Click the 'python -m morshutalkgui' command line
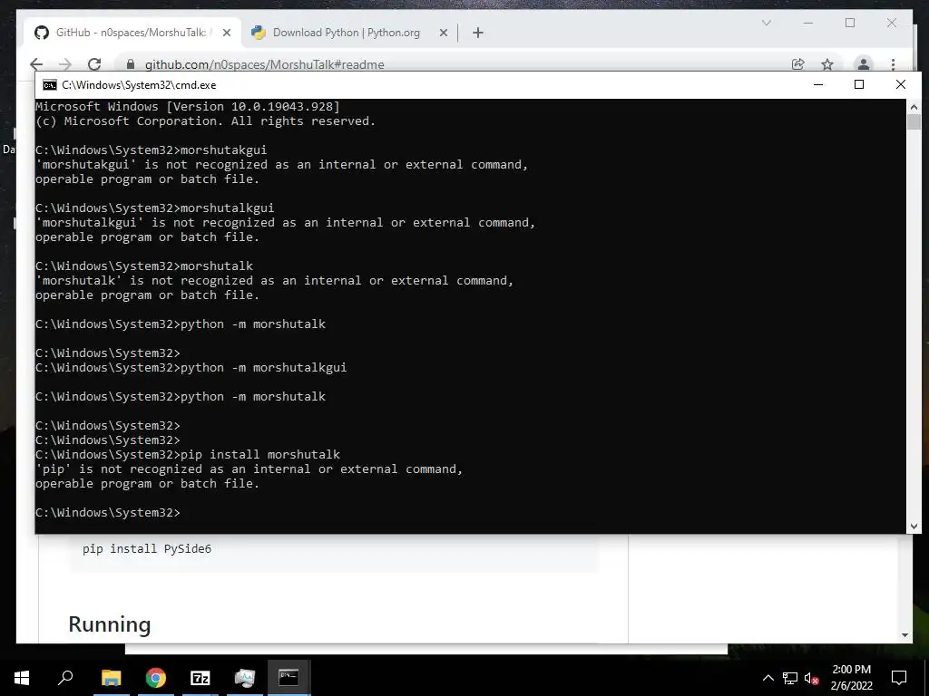The image size is (929, 696). click(x=191, y=368)
